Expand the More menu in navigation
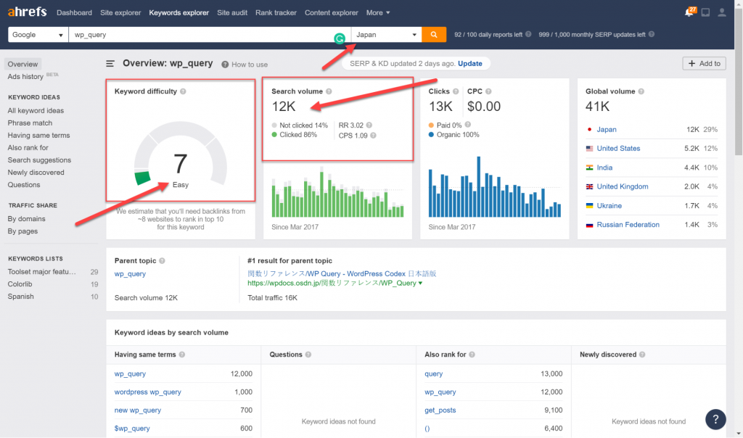The height and width of the screenshot is (438, 743). point(377,13)
